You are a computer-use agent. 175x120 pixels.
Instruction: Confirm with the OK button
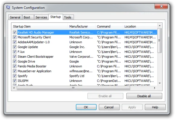click(86, 107)
